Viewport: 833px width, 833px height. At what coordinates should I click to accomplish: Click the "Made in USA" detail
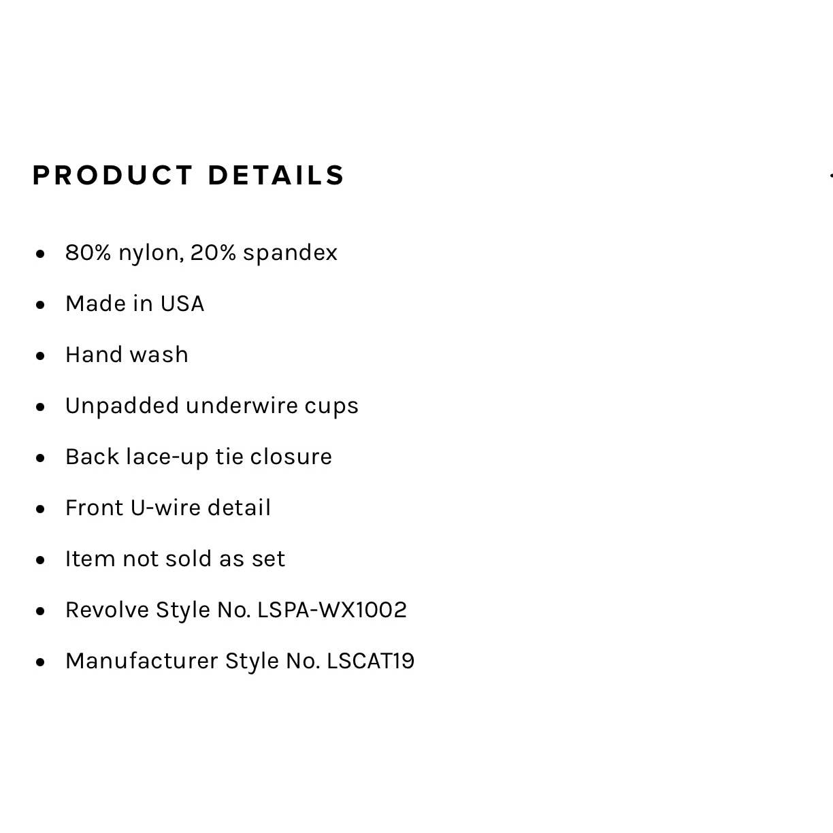tap(135, 304)
